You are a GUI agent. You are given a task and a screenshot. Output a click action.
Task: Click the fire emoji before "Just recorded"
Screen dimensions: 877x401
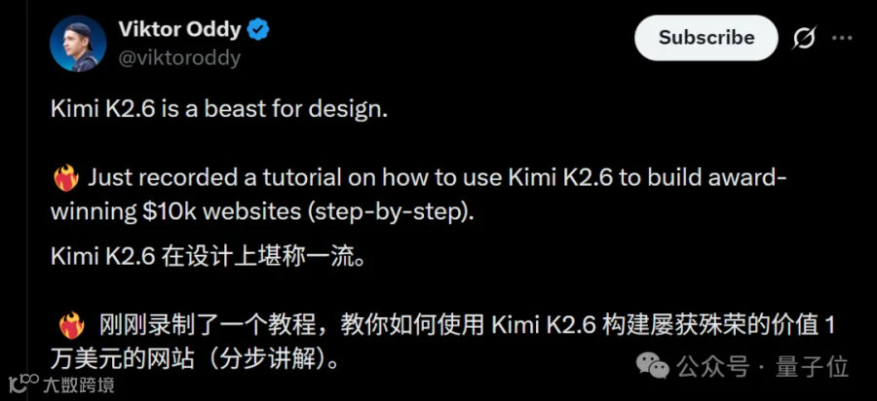point(66,179)
